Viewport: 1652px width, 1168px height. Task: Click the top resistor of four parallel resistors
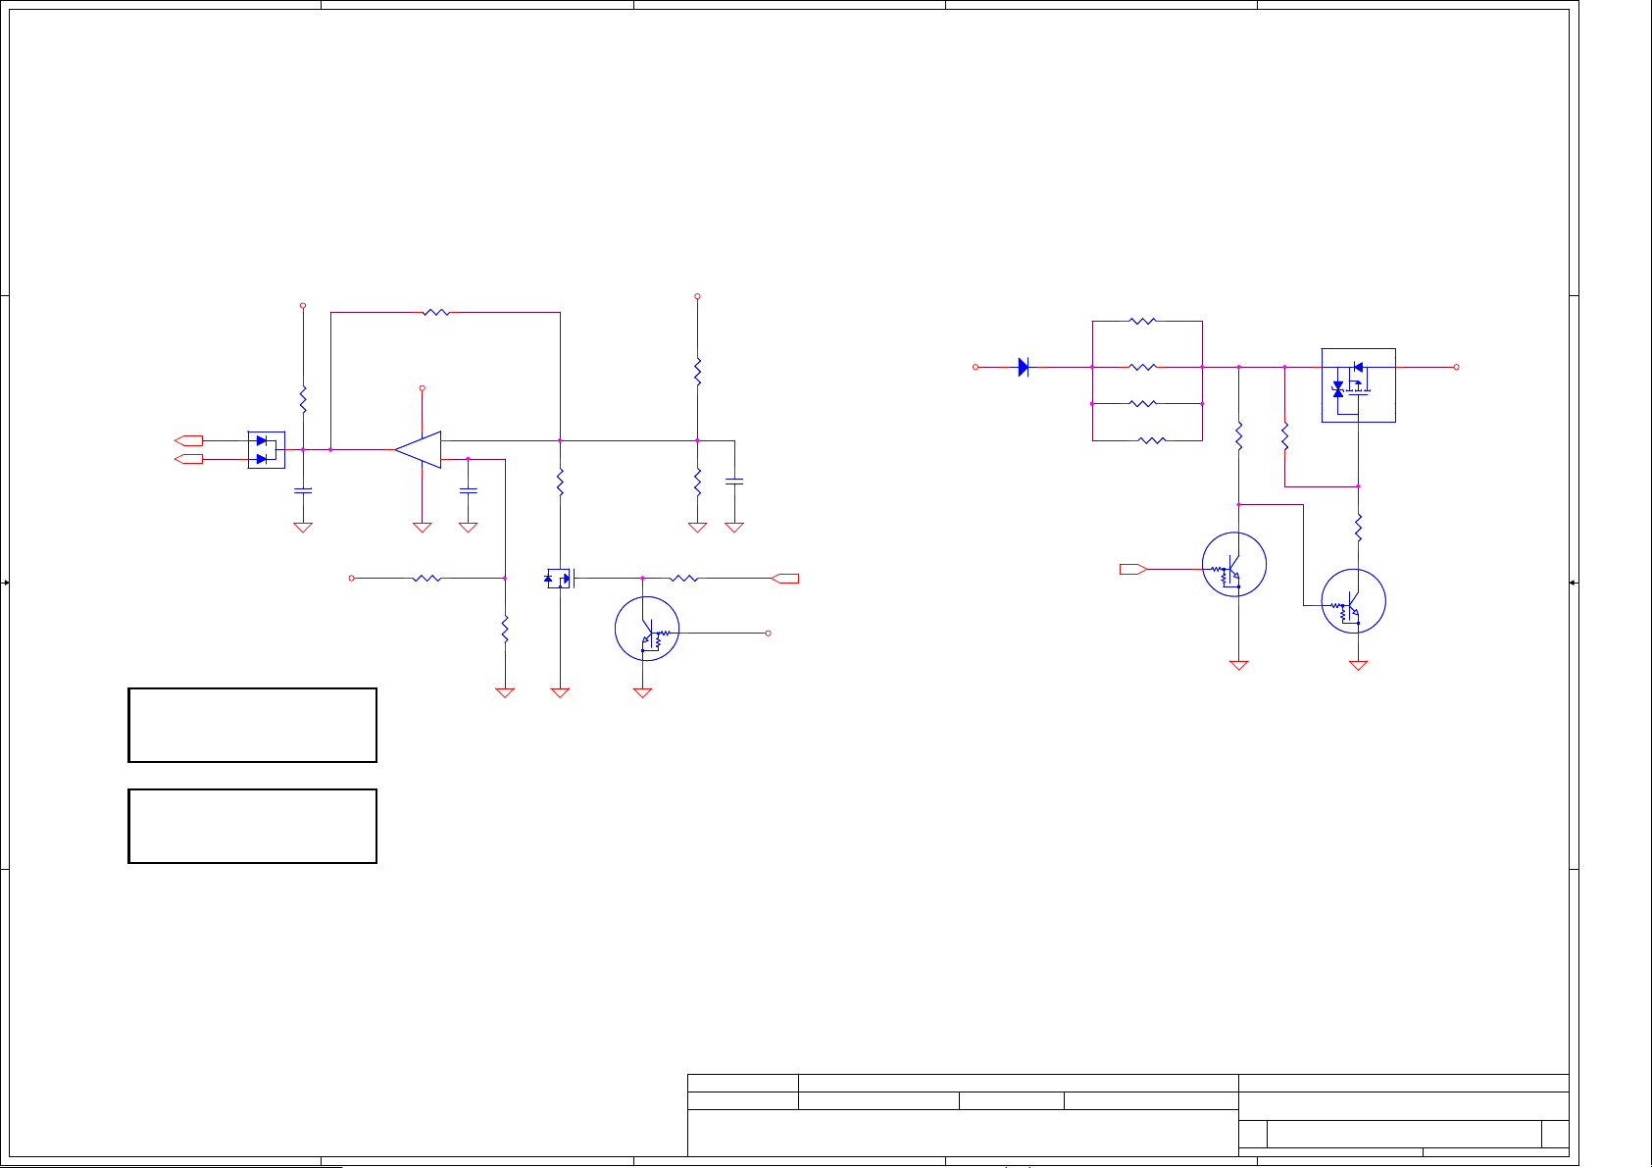click(1143, 321)
